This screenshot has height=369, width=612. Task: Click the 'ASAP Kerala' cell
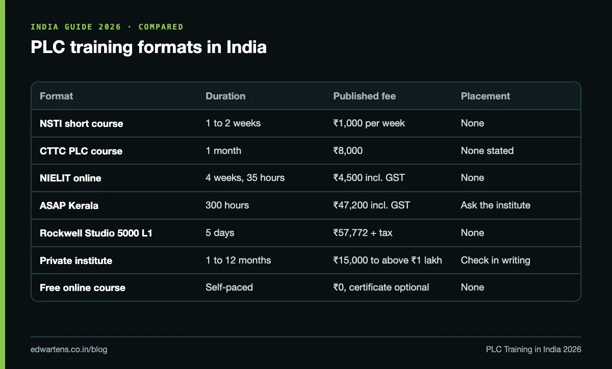coord(69,205)
